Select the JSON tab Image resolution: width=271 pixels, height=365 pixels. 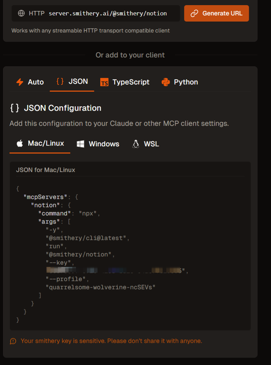(72, 81)
